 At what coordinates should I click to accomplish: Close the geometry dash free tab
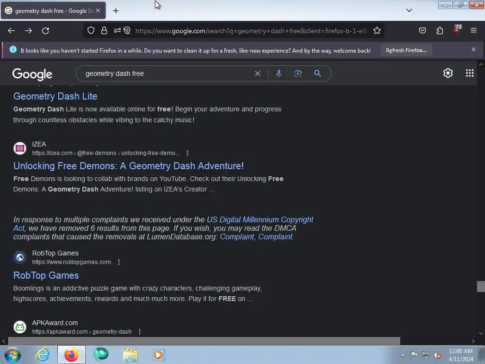tap(98, 10)
